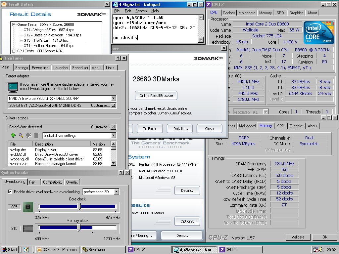Open the SPD tab in lower CPU-Z
Viewport: 339px width, 254px height.
pyautogui.click(x=281, y=126)
